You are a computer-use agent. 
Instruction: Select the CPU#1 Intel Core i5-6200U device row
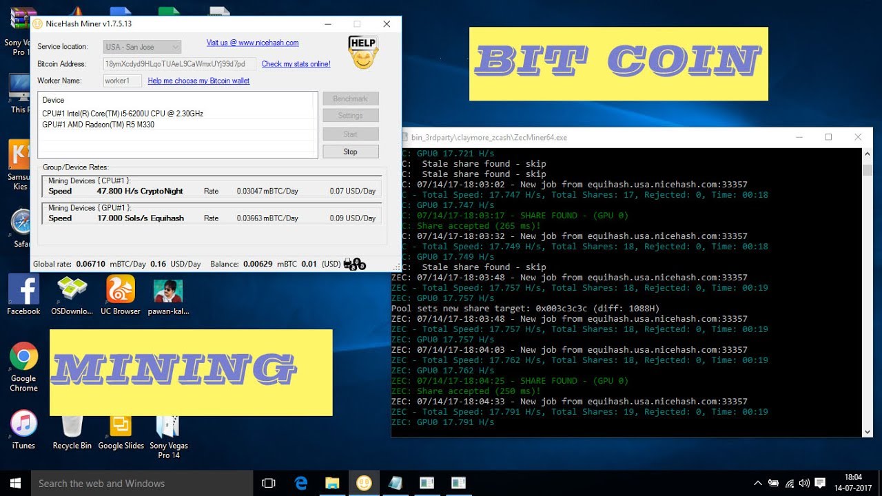pos(177,114)
